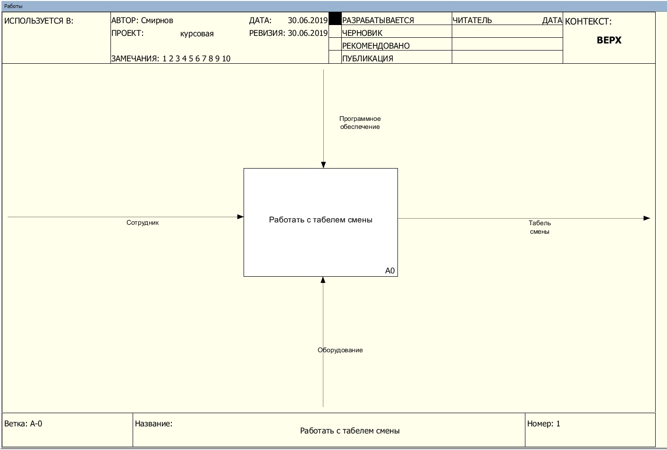The width and height of the screenshot is (667, 450).
Task: Select the 'Табель смены' output arrow label
Action: tap(540, 227)
